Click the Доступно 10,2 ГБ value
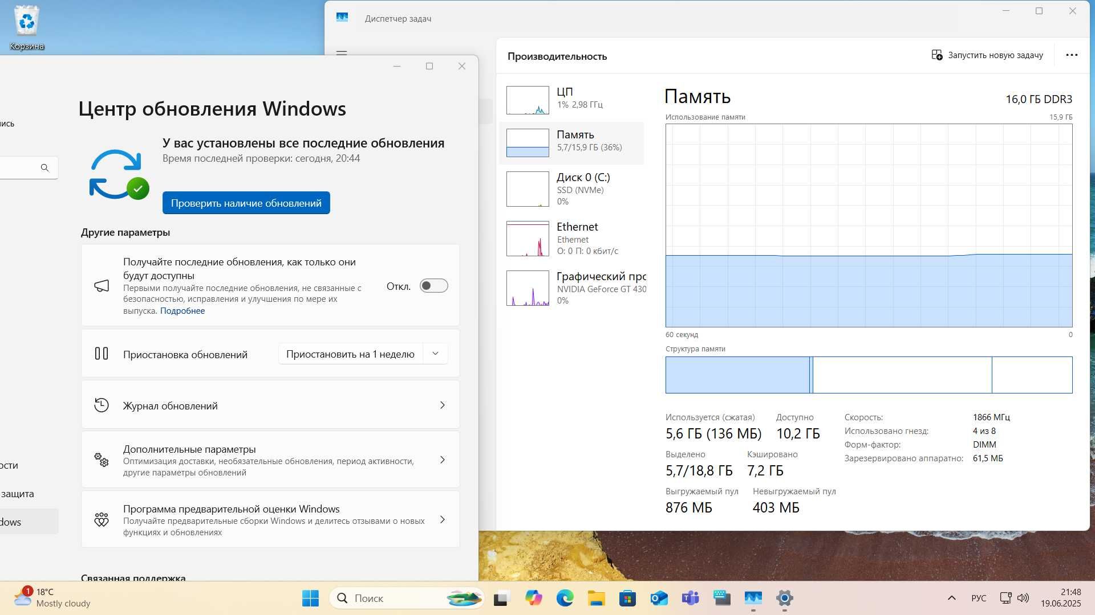Screen dimensions: 1095x615 [798, 434]
